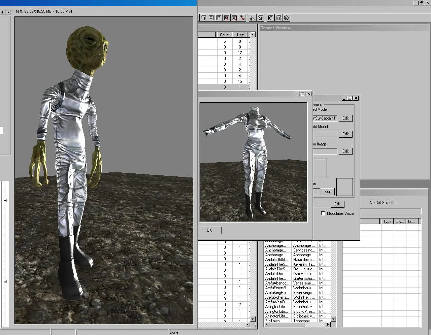Image resolution: width=431 pixels, height=335 pixels.
Task: Click the 3D cube toolbar icon
Action: (x=203, y=18)
